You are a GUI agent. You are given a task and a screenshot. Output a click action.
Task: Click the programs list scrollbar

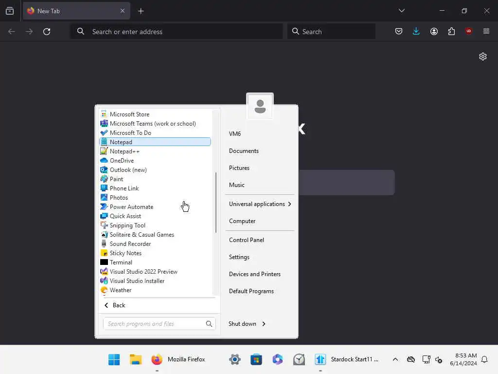[216, 203]
